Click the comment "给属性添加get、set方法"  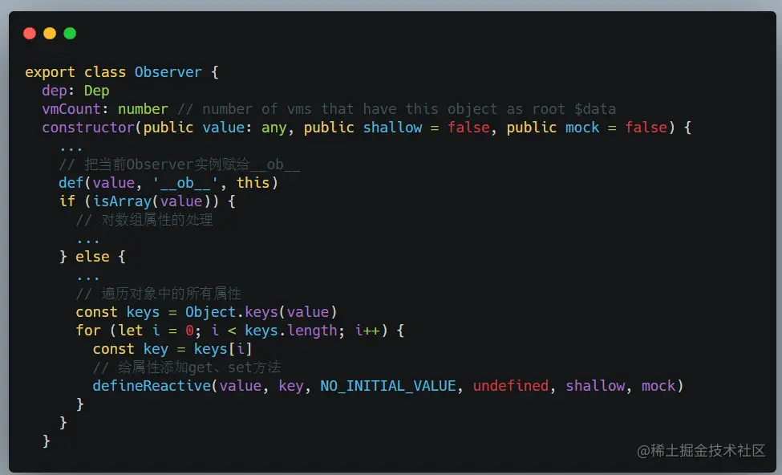187,367
